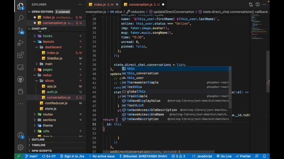Open the remote window indicator in status bar
Viewport: 284px width, 159px height.
[x=19, y=156]
